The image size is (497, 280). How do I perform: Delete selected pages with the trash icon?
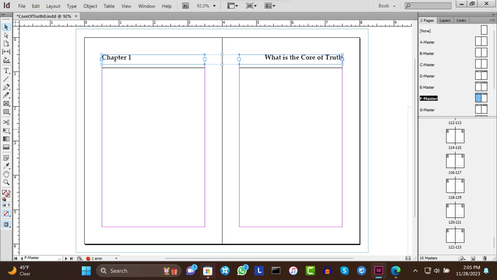(485, 258)
